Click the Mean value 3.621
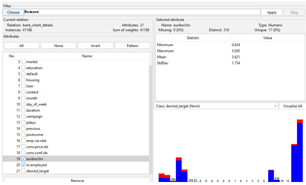This screenshot has width=306, height=185. click(x=236, y=57)
